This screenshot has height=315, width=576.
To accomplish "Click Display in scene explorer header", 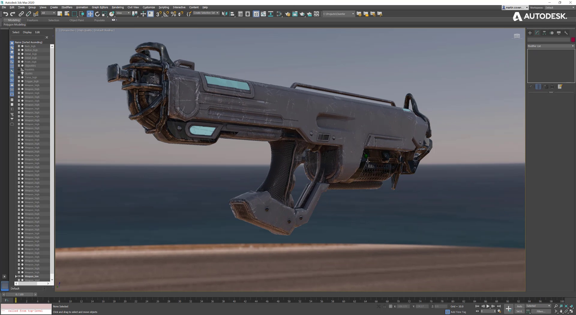I will [27, 32].
